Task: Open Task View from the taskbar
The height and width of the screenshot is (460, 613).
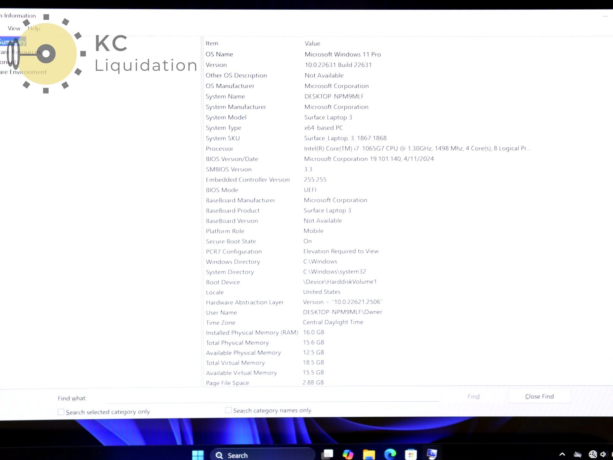Action: coord(327,454)
